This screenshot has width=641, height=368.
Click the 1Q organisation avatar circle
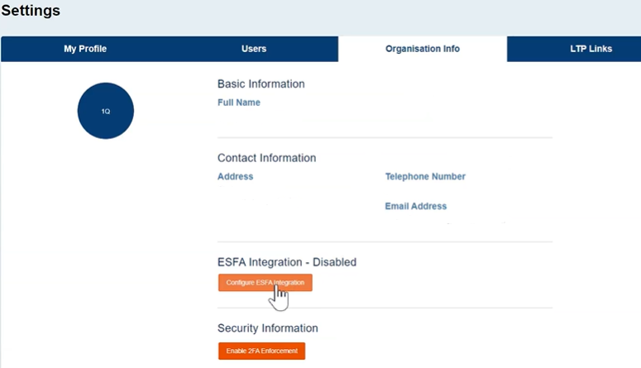[105, 111]
